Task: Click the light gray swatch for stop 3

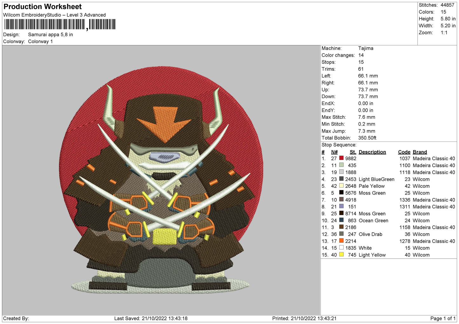Action: (x=341, y=172)
